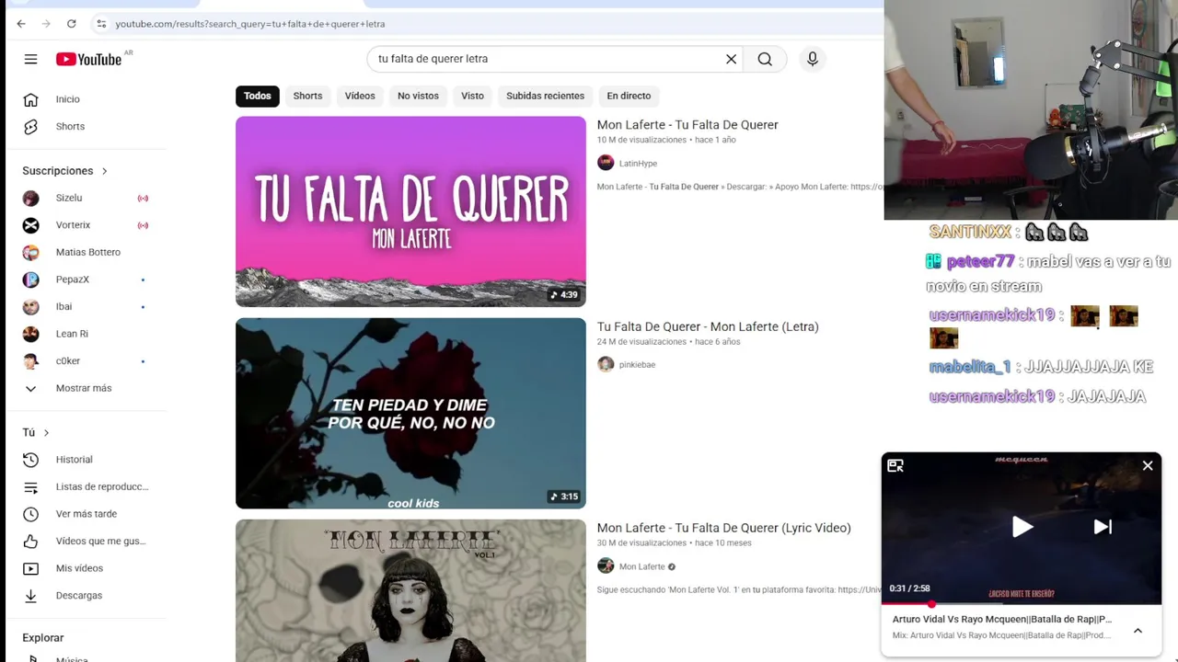Select the En directo filter chip
Image resolution: width=1178 pixels, height=662 pixels.
629,96
